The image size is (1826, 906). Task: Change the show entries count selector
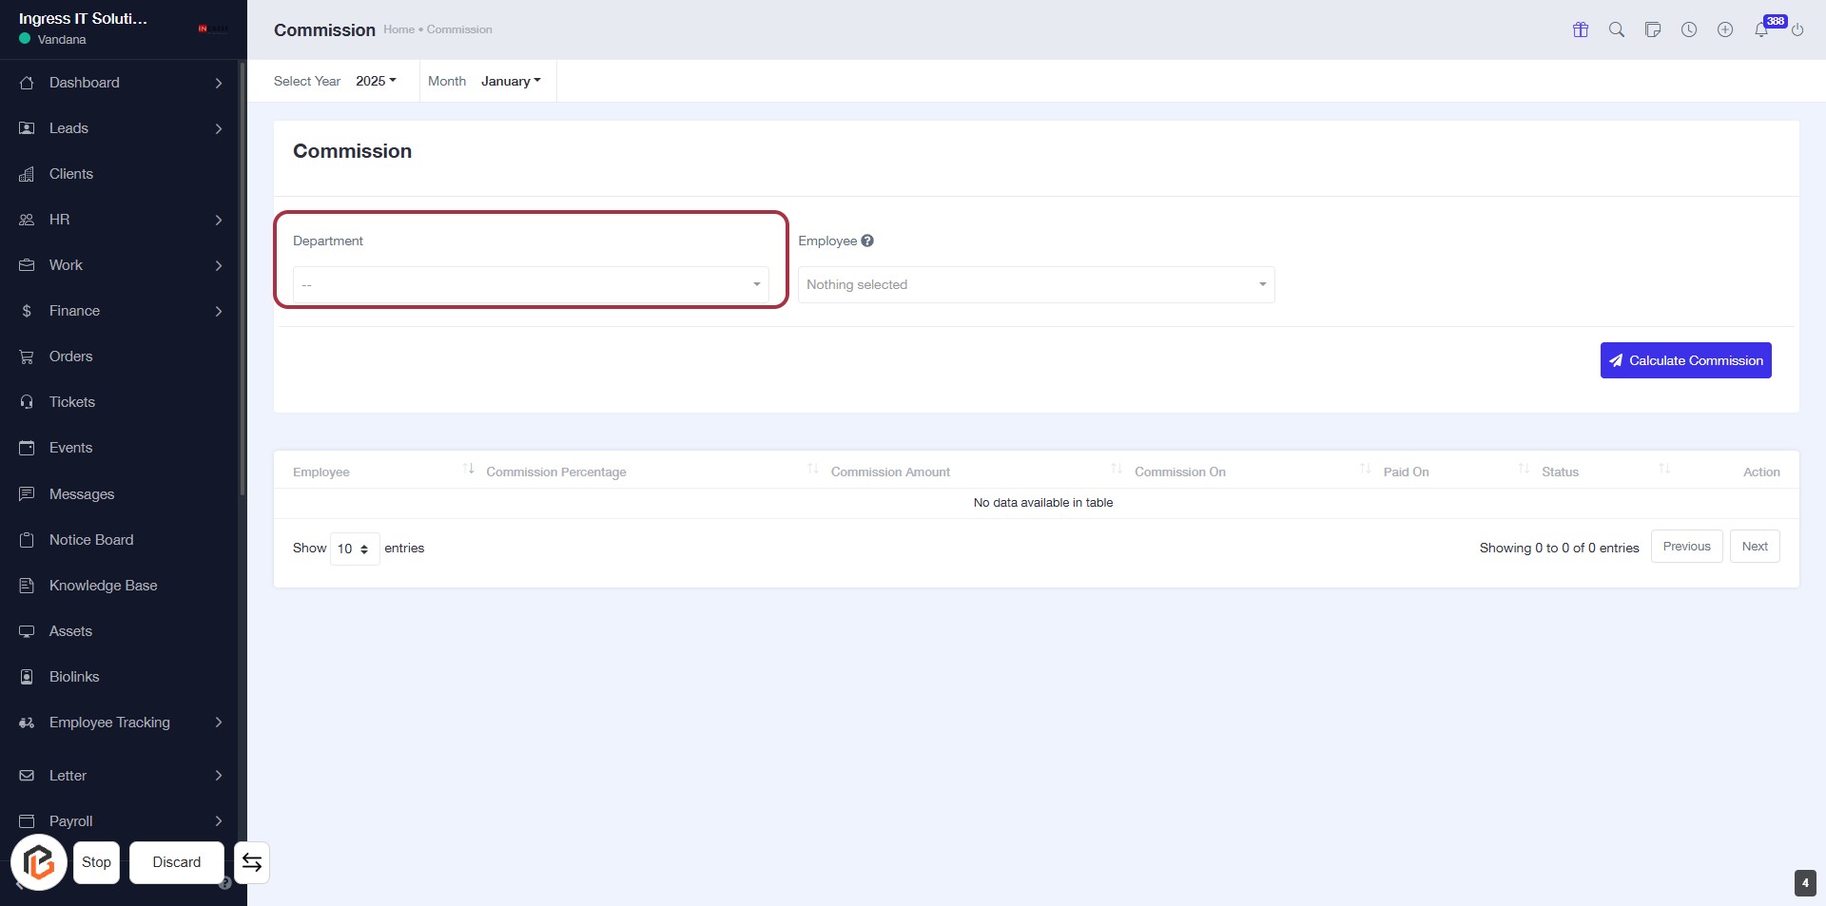coord(354,549)
